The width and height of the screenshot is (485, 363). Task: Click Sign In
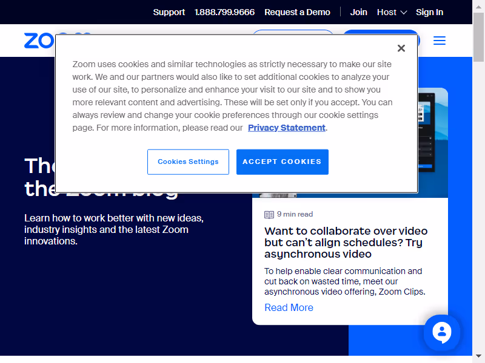click(x=429, y=12)
